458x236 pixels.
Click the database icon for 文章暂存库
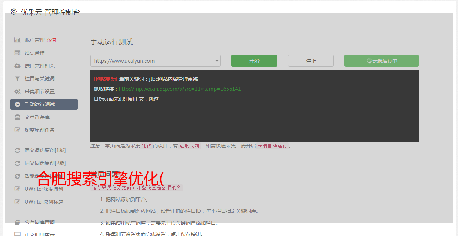point(17,117)
